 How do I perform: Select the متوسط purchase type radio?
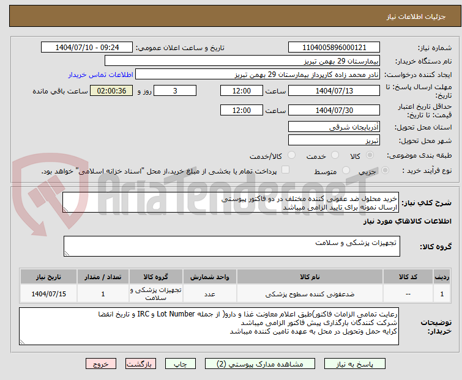(x=346, y=170)
